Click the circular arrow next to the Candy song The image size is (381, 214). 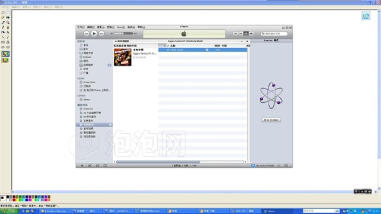tap(207, 50)
